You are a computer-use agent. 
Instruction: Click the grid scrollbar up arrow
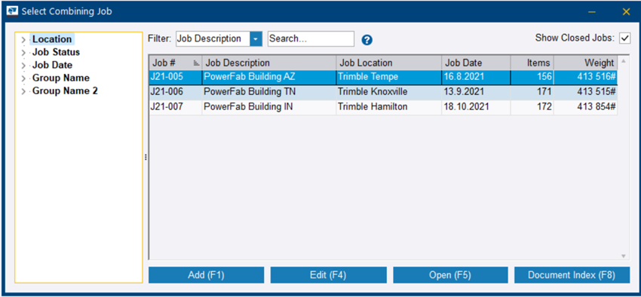click(624, 61)
